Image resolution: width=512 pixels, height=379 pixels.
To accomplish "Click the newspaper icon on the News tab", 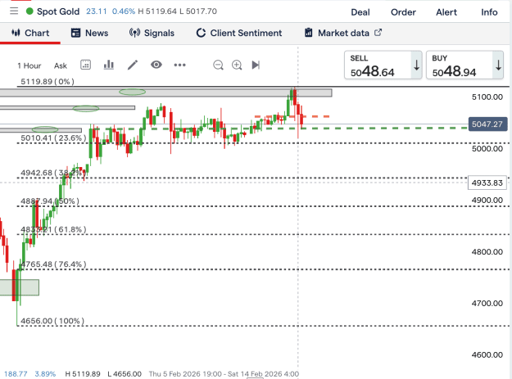I will click(75, 33).
